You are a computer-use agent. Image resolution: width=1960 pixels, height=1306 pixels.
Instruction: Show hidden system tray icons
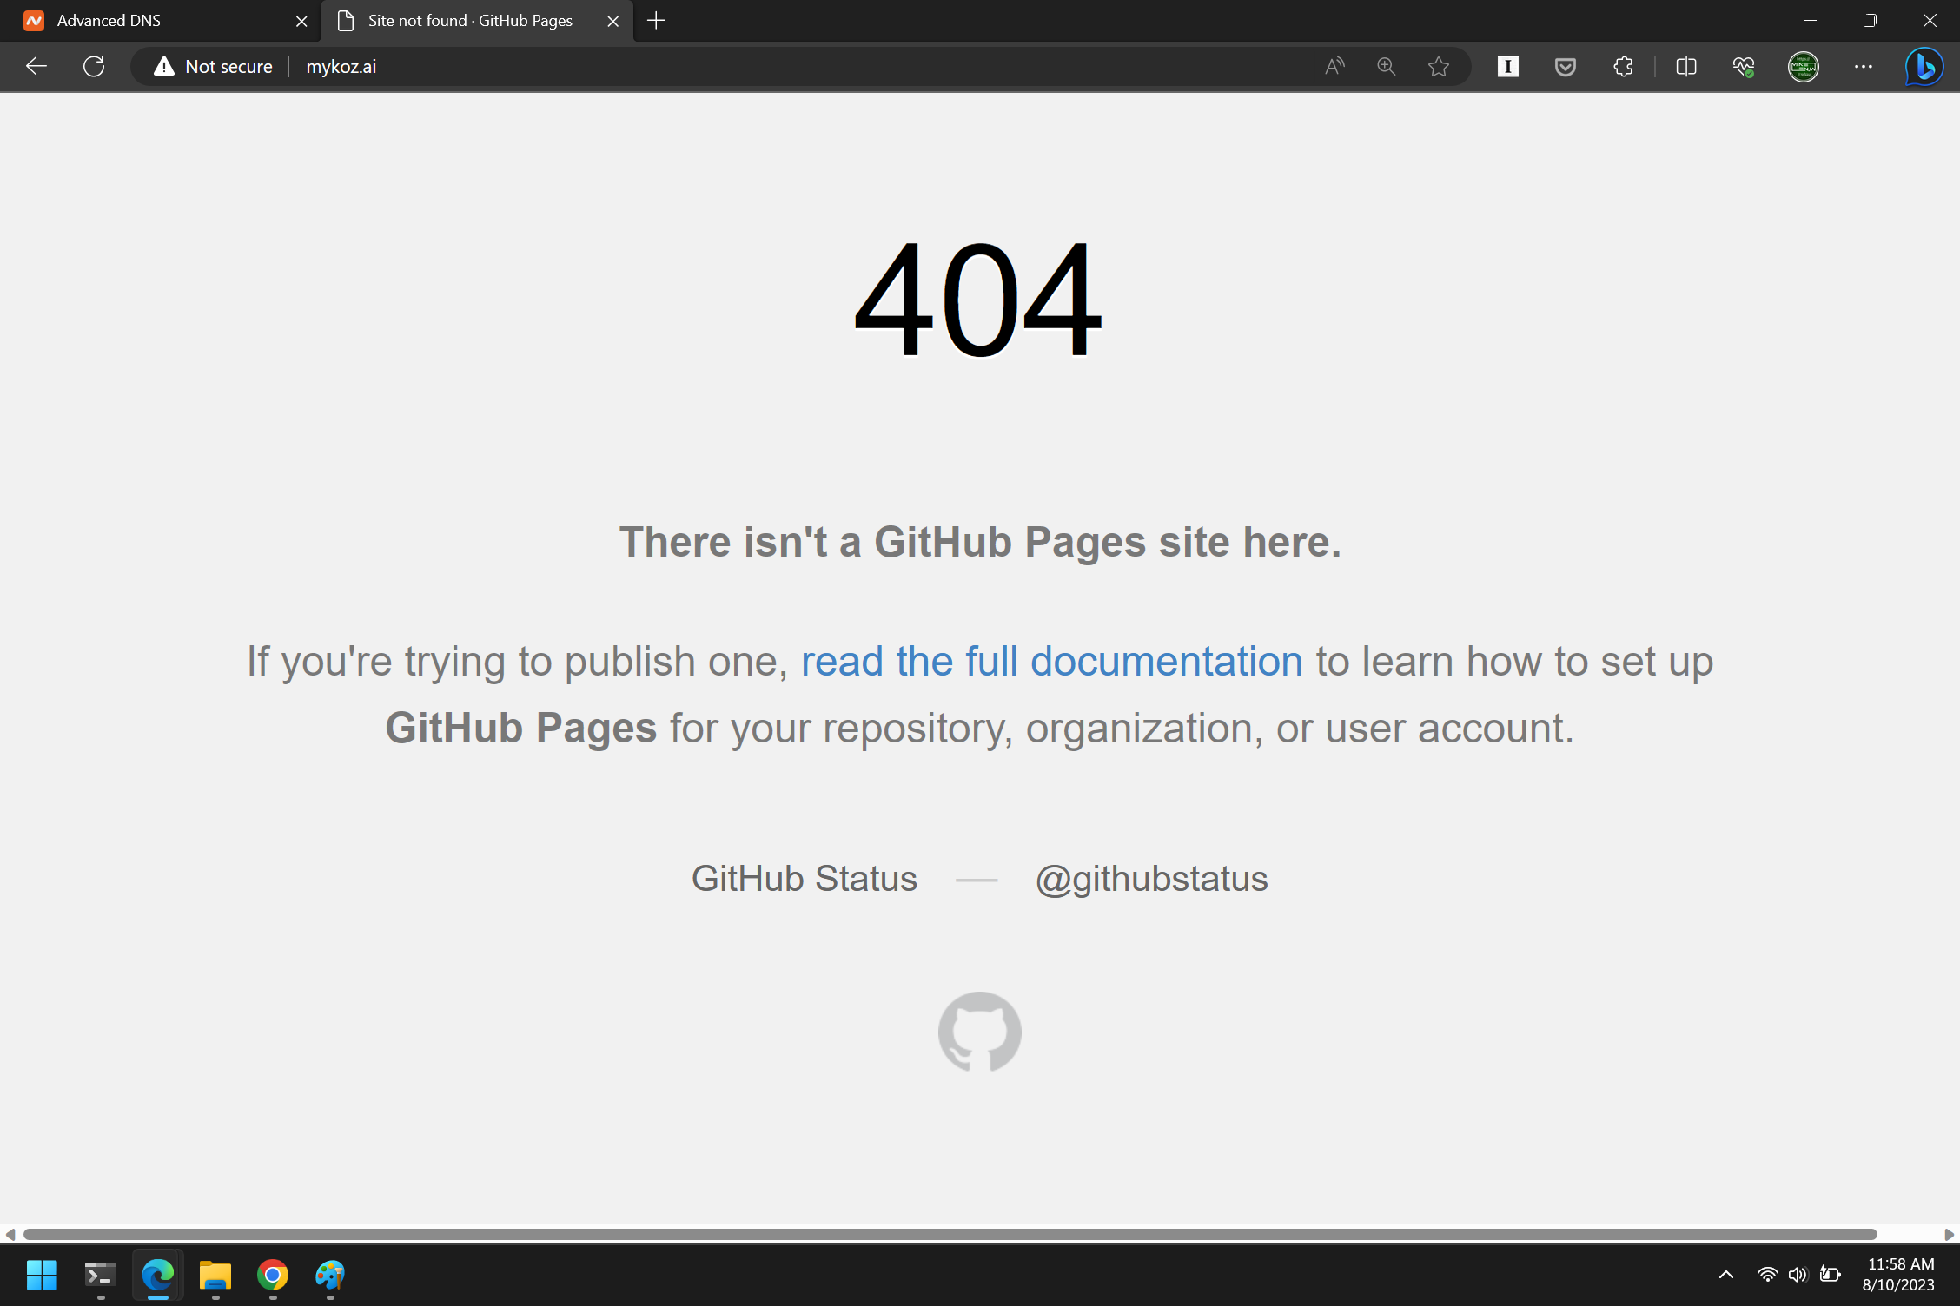[x=1726, y=1275]
